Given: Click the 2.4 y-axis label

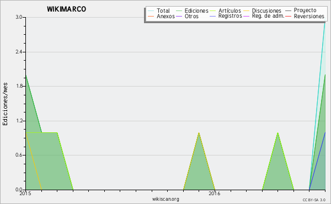Looking at the screenshot, I should 19,52.
